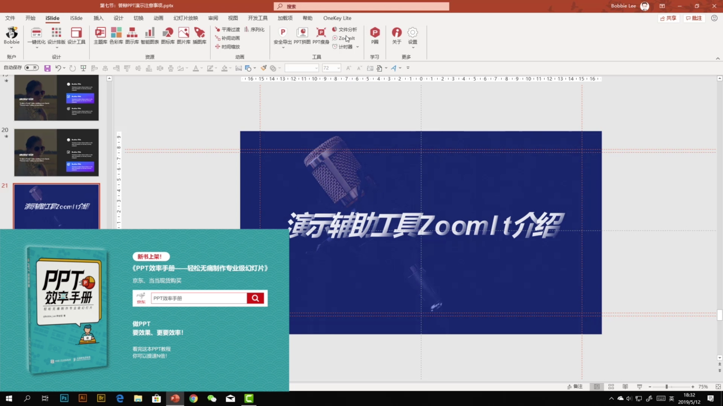Launch the PPT拼图 tool
723x406 pixels.
click(x=302, y=36)
